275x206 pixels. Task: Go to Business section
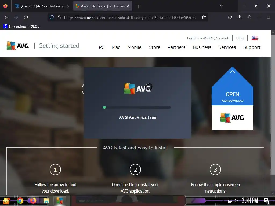(x=202, y=47)
